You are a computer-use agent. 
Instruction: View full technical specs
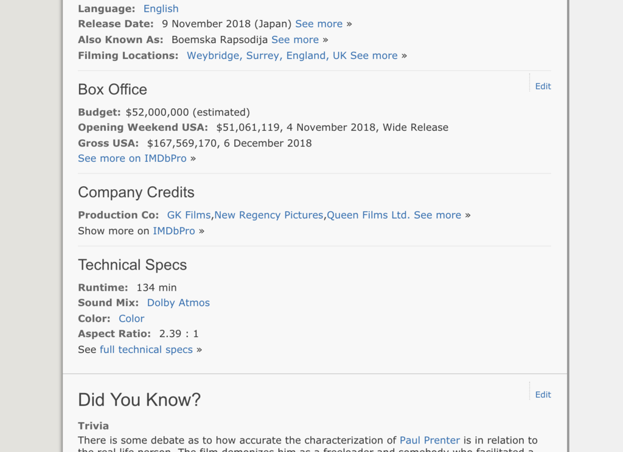point(146,350)
